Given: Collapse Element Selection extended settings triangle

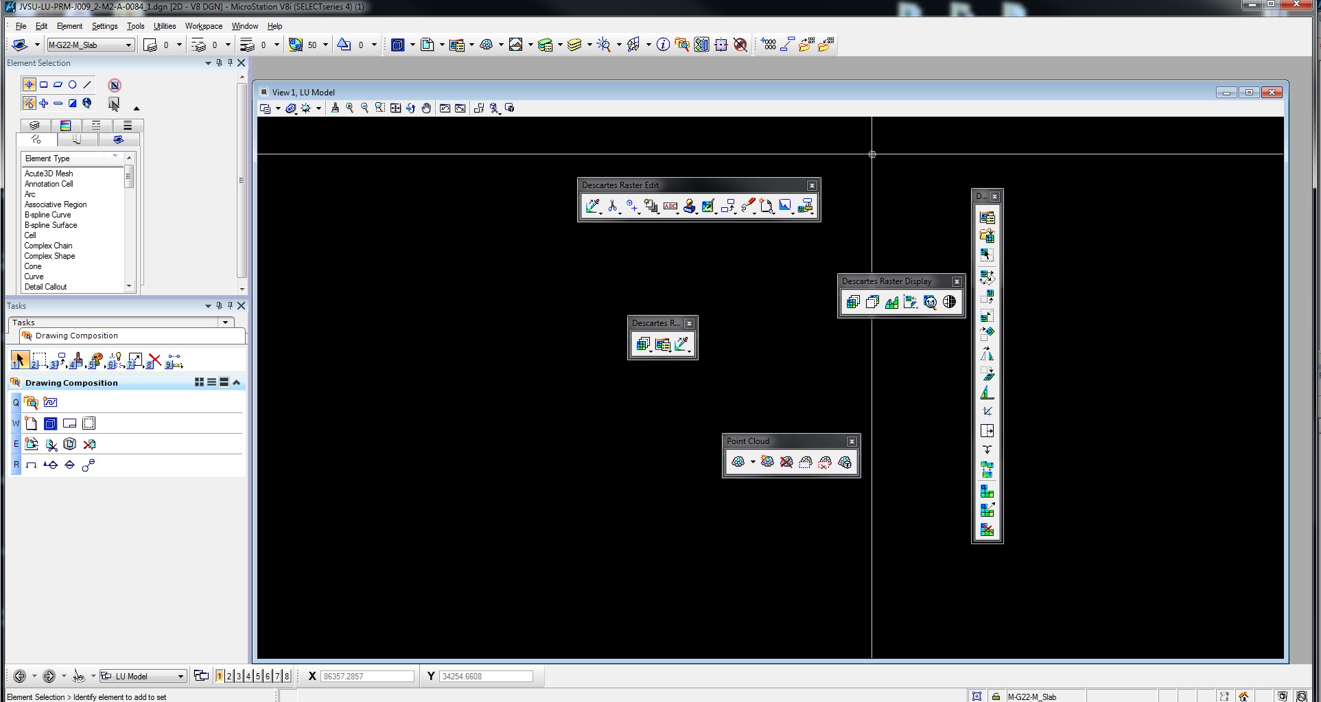Looking at the screenshot, I should point(136,108).
